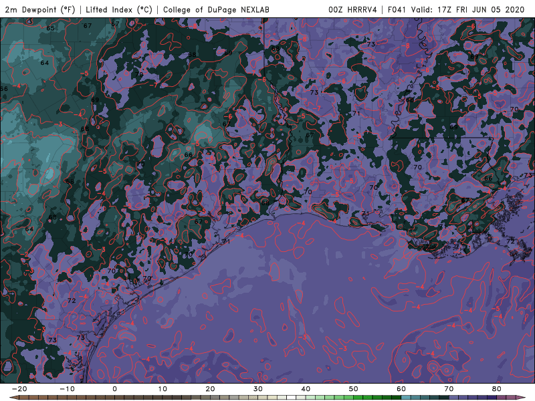Click the "F041" forecast hour text

[x=397, y=10]
